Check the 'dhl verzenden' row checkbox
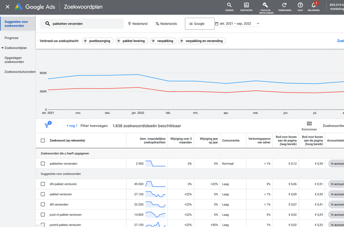The image size is (344, 227). click(x=43, y=204)
